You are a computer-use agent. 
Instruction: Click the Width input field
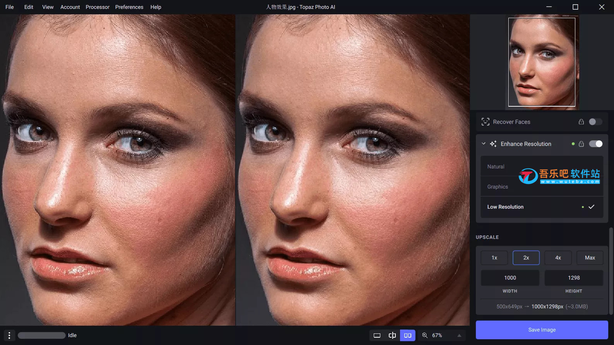pos(510,278)
